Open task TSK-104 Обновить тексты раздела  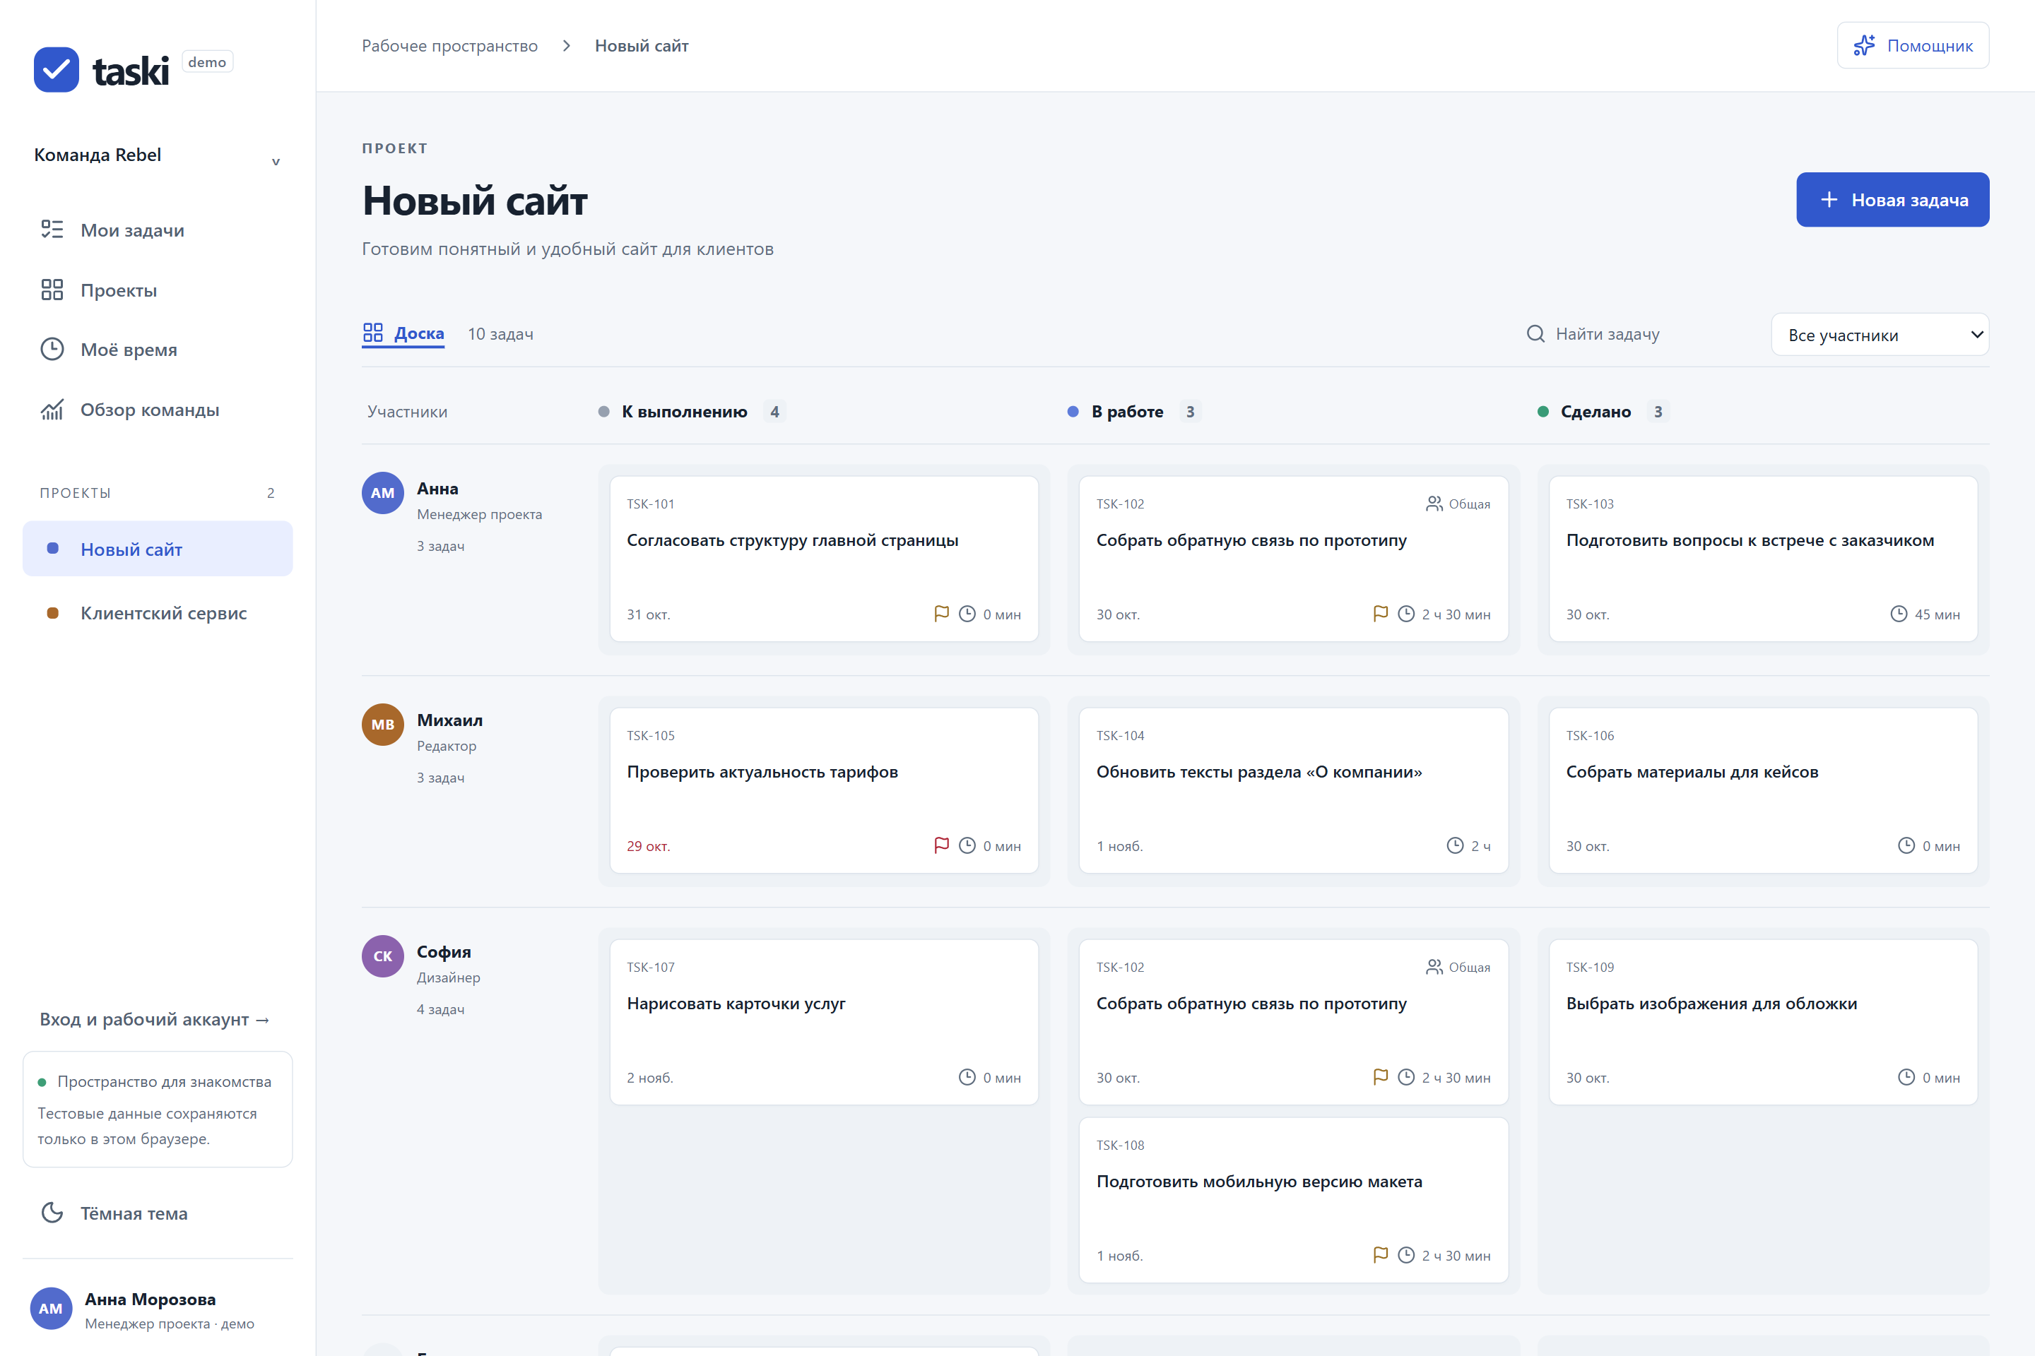click(x=1294, y=790)
